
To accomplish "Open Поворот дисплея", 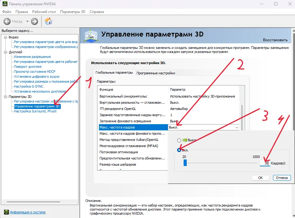I will pyautogui.click(x=28, y=67).
